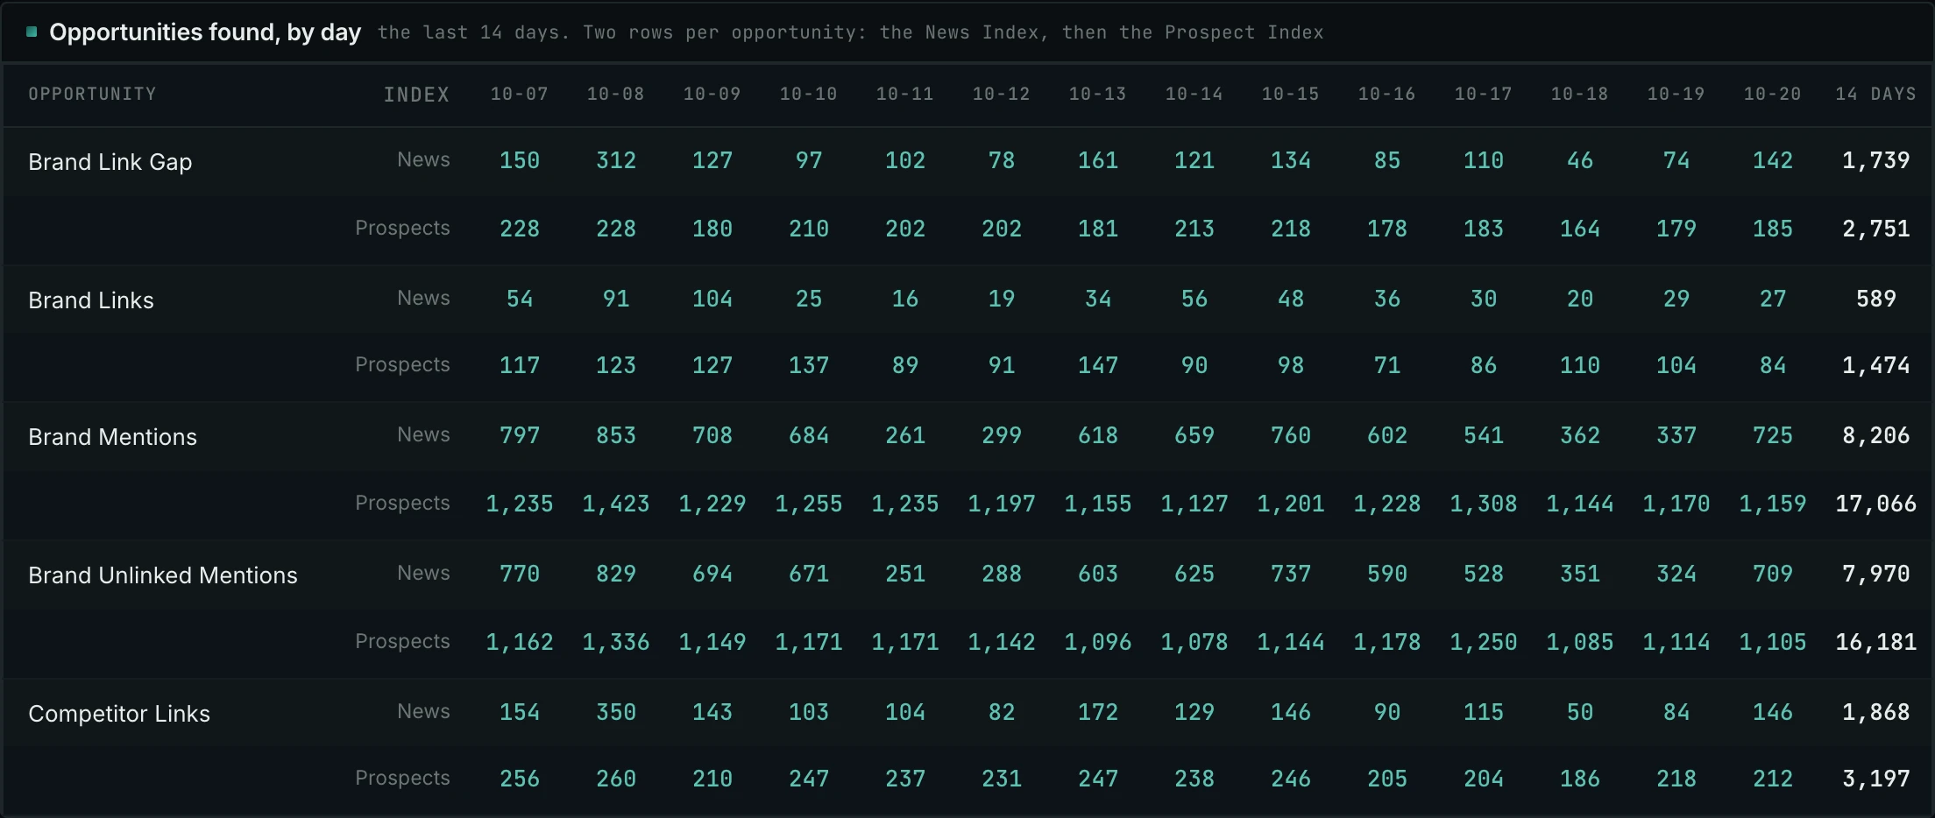Click the Brand Links News value 16
1935x818 pixels.
905,299
